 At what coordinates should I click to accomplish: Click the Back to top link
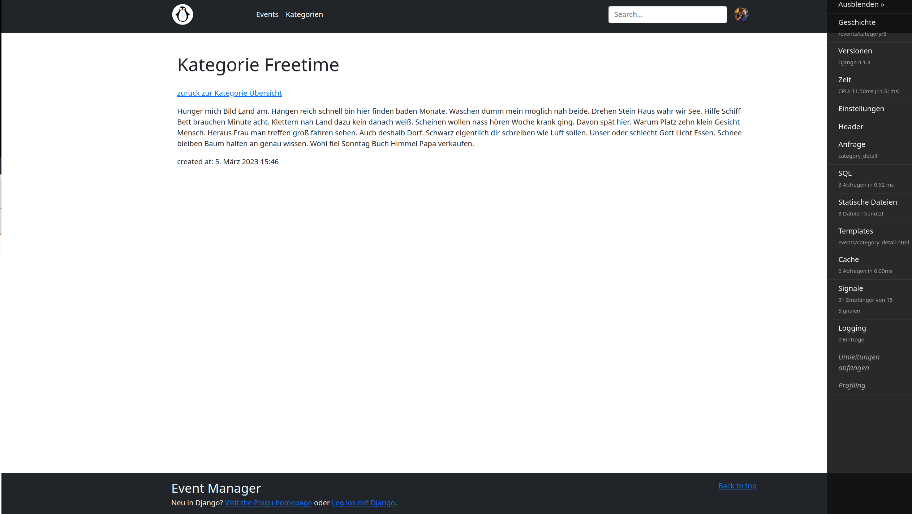coord(737,485)
